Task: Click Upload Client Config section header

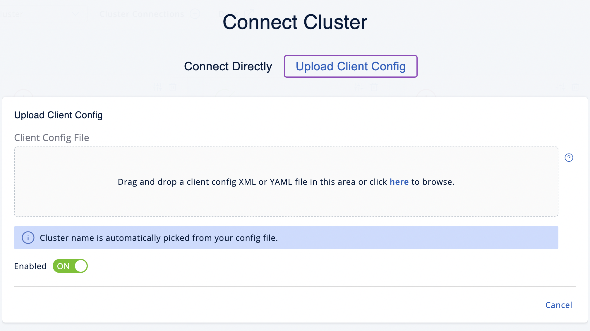Action: (x=58, y=115)
